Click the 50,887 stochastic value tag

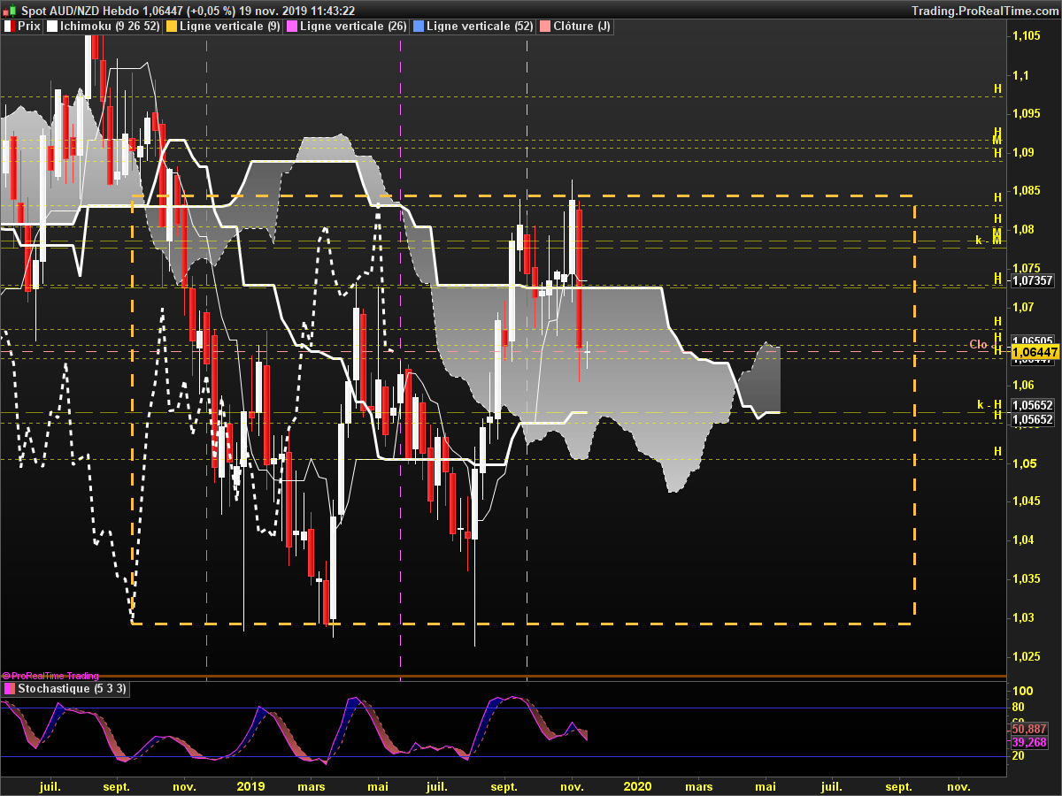click(1027, 728)
